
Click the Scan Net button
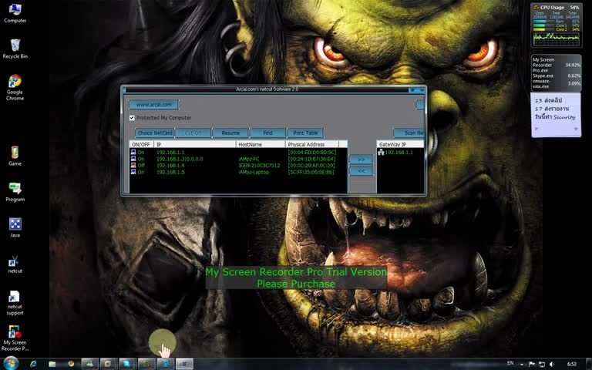click(409, 133)
